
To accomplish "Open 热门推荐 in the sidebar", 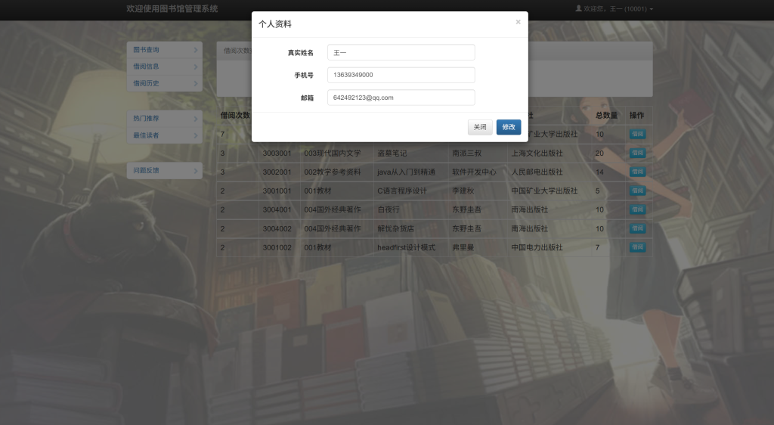I will [x=164, y=119].
